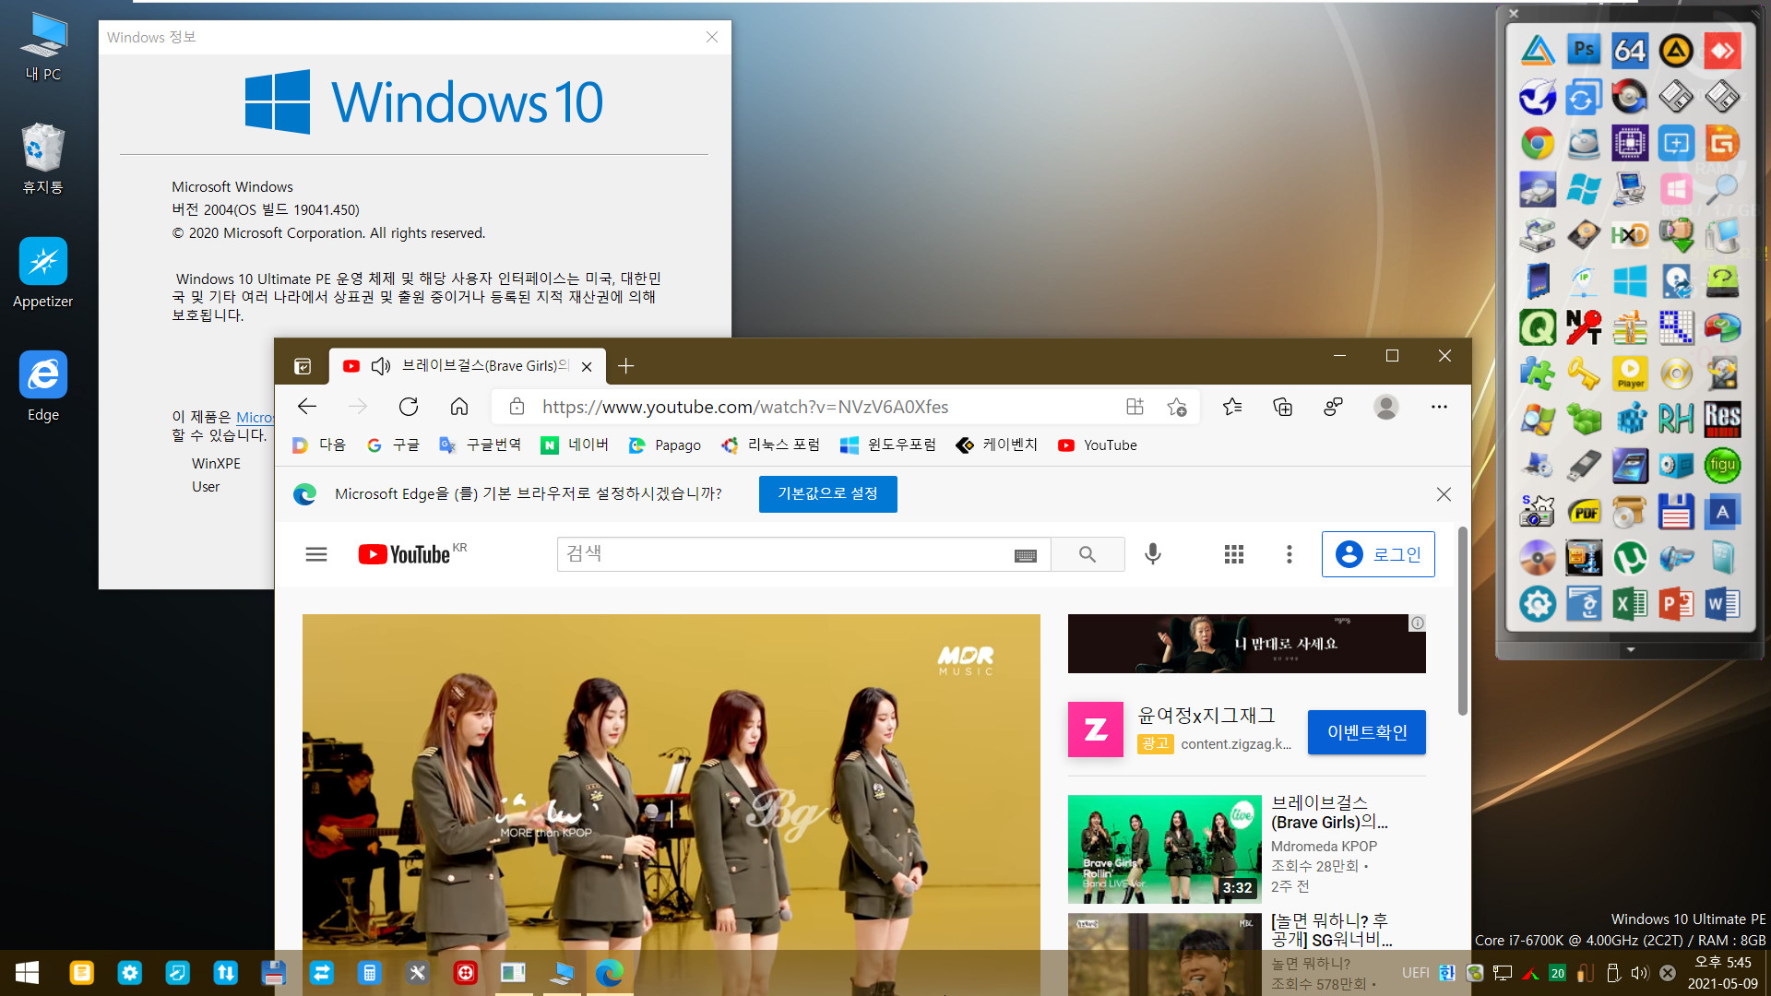Viewport: 1771px width, 996px height.
Task: Click the YouTube page vertical scrollbar
Action: (1463, 621)
